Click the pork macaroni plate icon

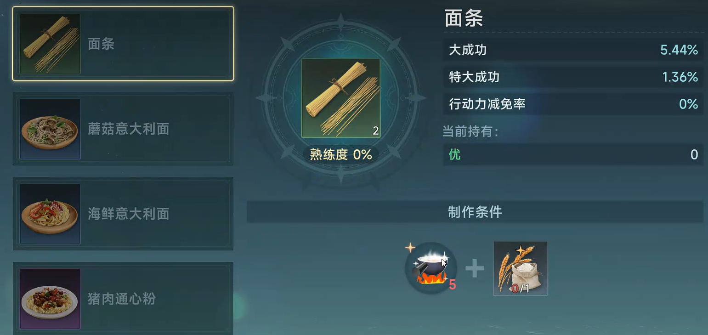[50, 299]
